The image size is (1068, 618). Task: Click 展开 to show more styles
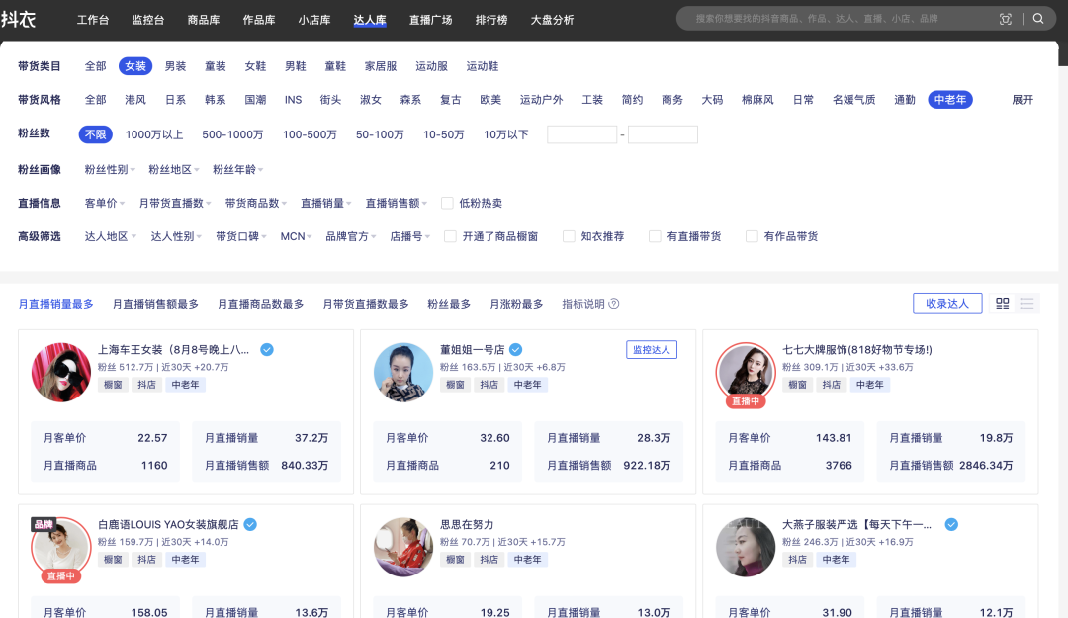click(1022, 100)
